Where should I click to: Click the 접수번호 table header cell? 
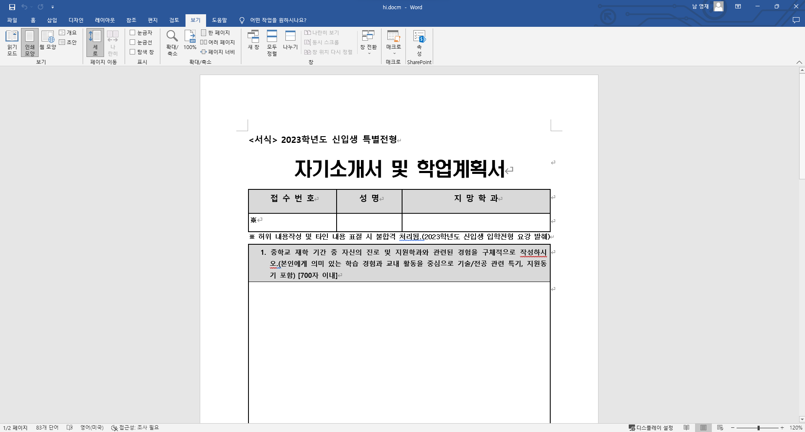(x=293, y=201)
